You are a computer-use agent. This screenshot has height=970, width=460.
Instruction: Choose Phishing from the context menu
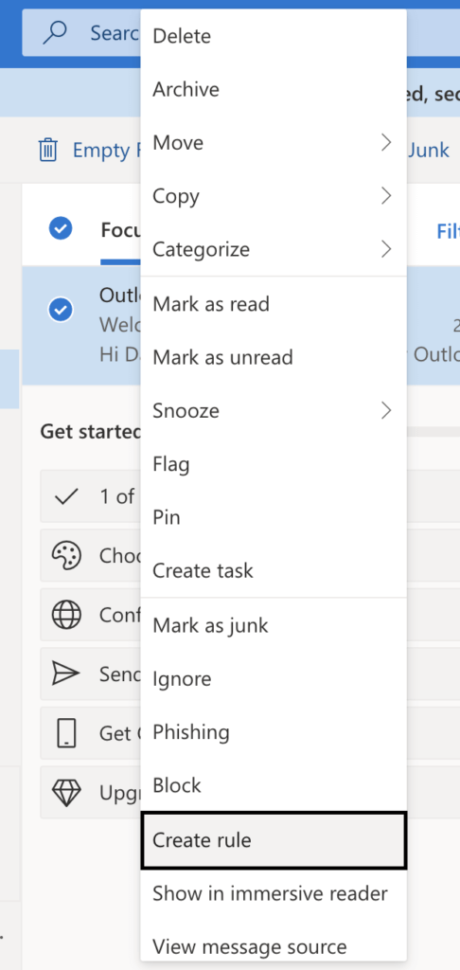[x=274, y=732]
